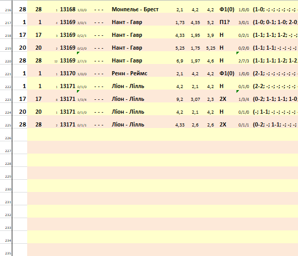Click the number 13170
This screenshot has width=298, height=256.
[x=68, y=73]
